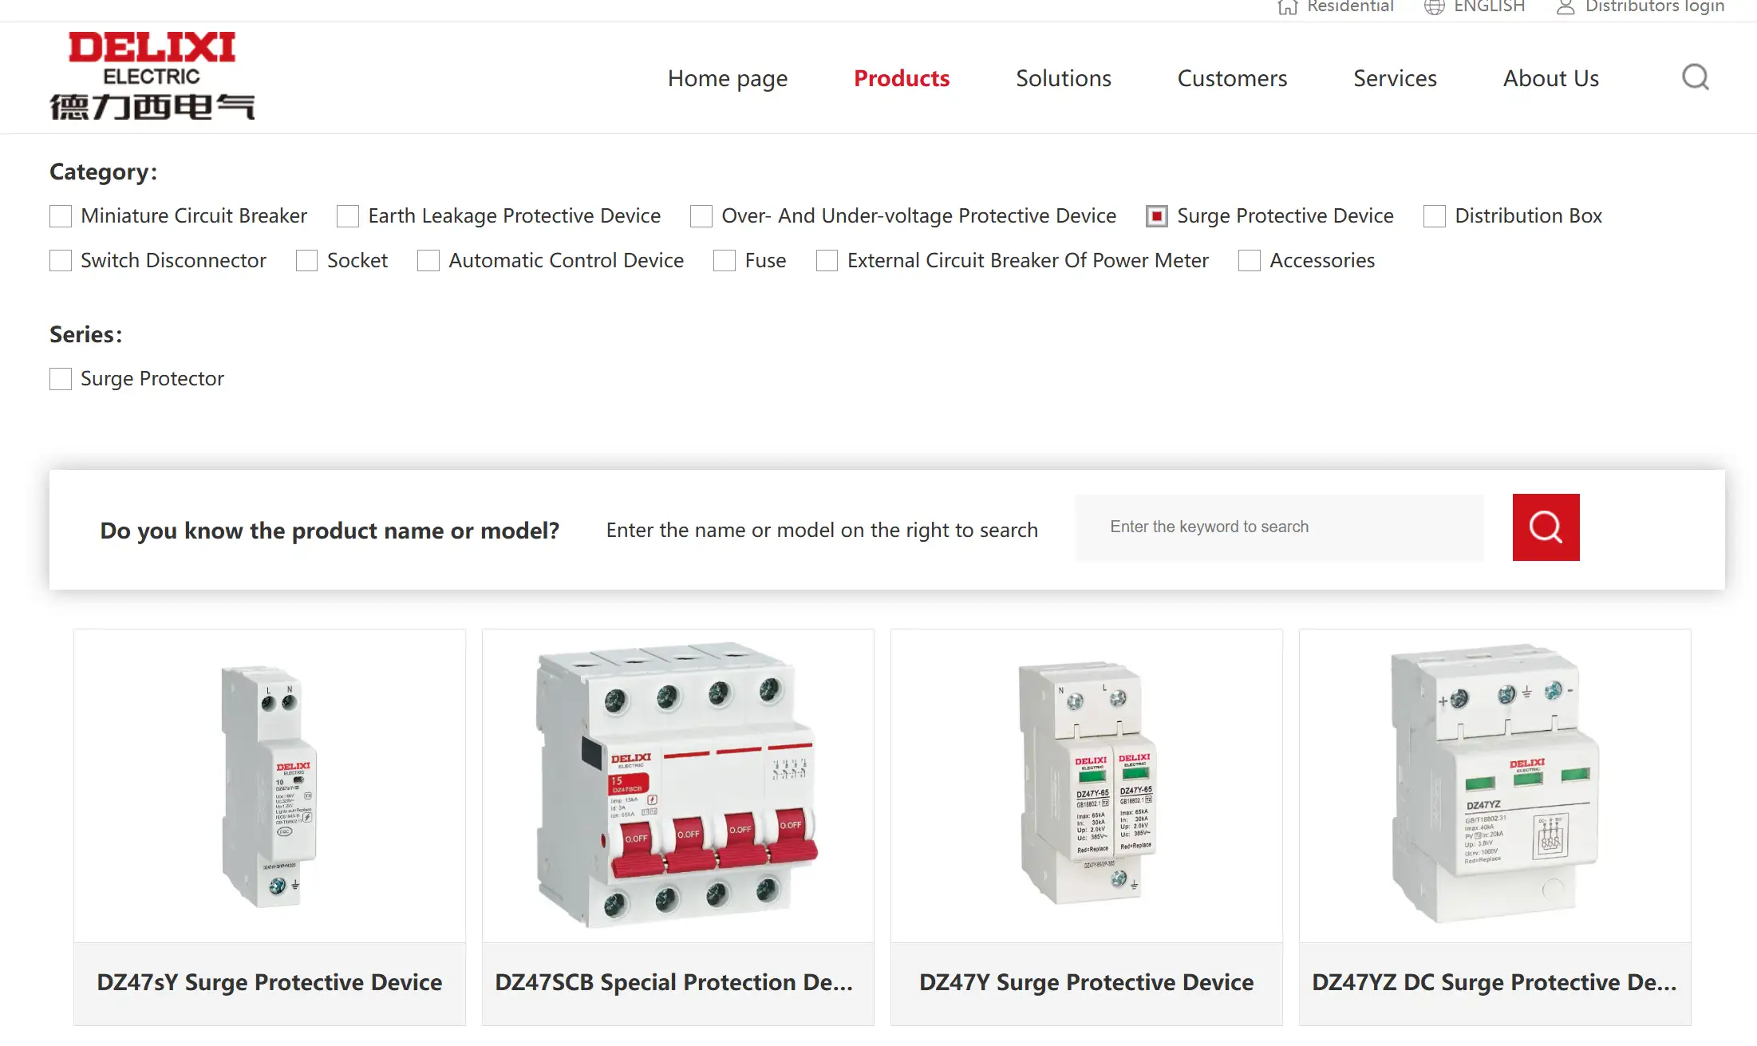
Task: Check Fuse category
Action: point(725,261)
